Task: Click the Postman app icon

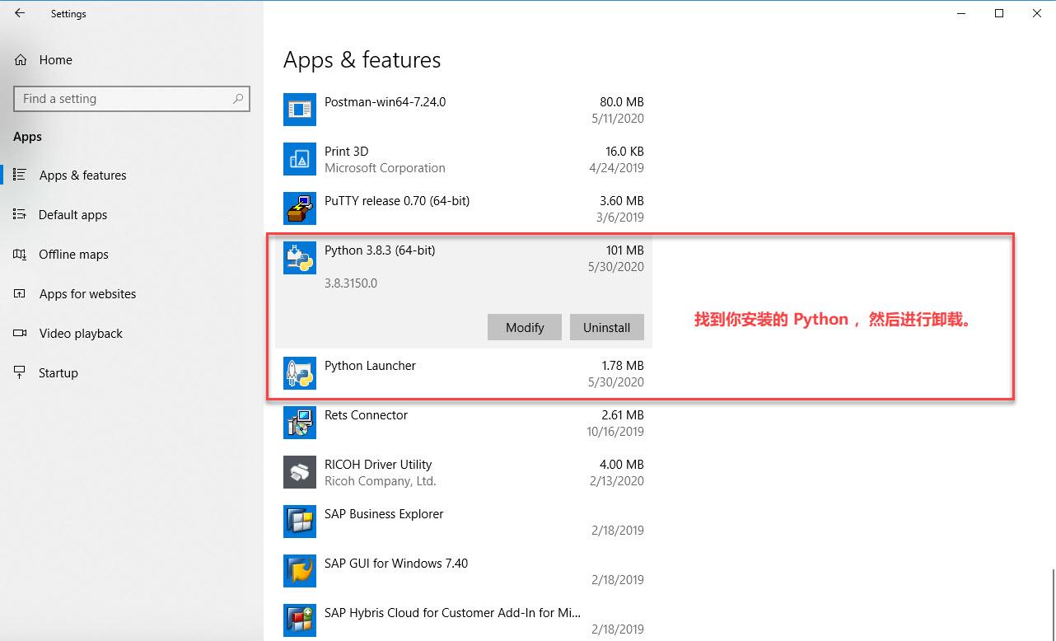Action: pyautogui.click(x=300, y=110)
